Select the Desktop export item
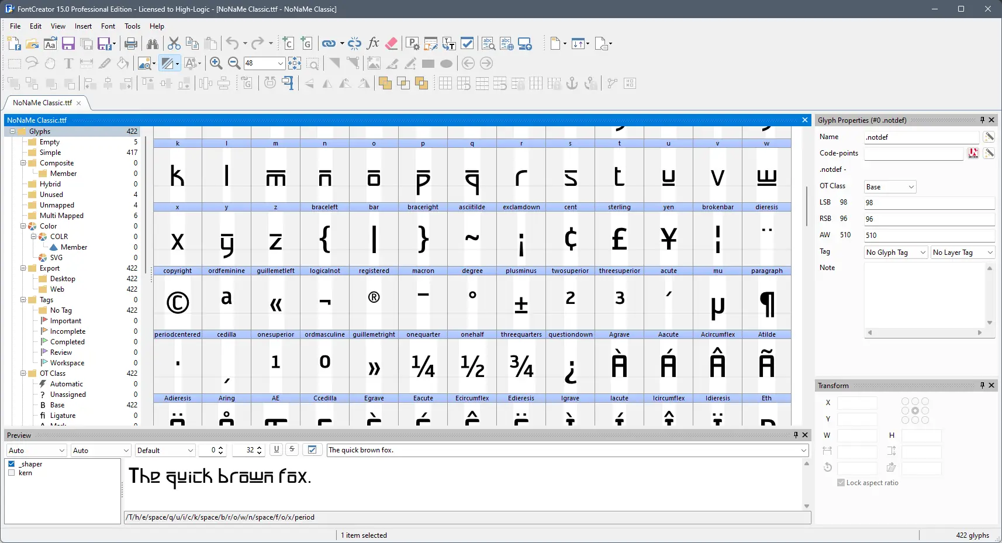1002x543 pixels. coord(63,279)
